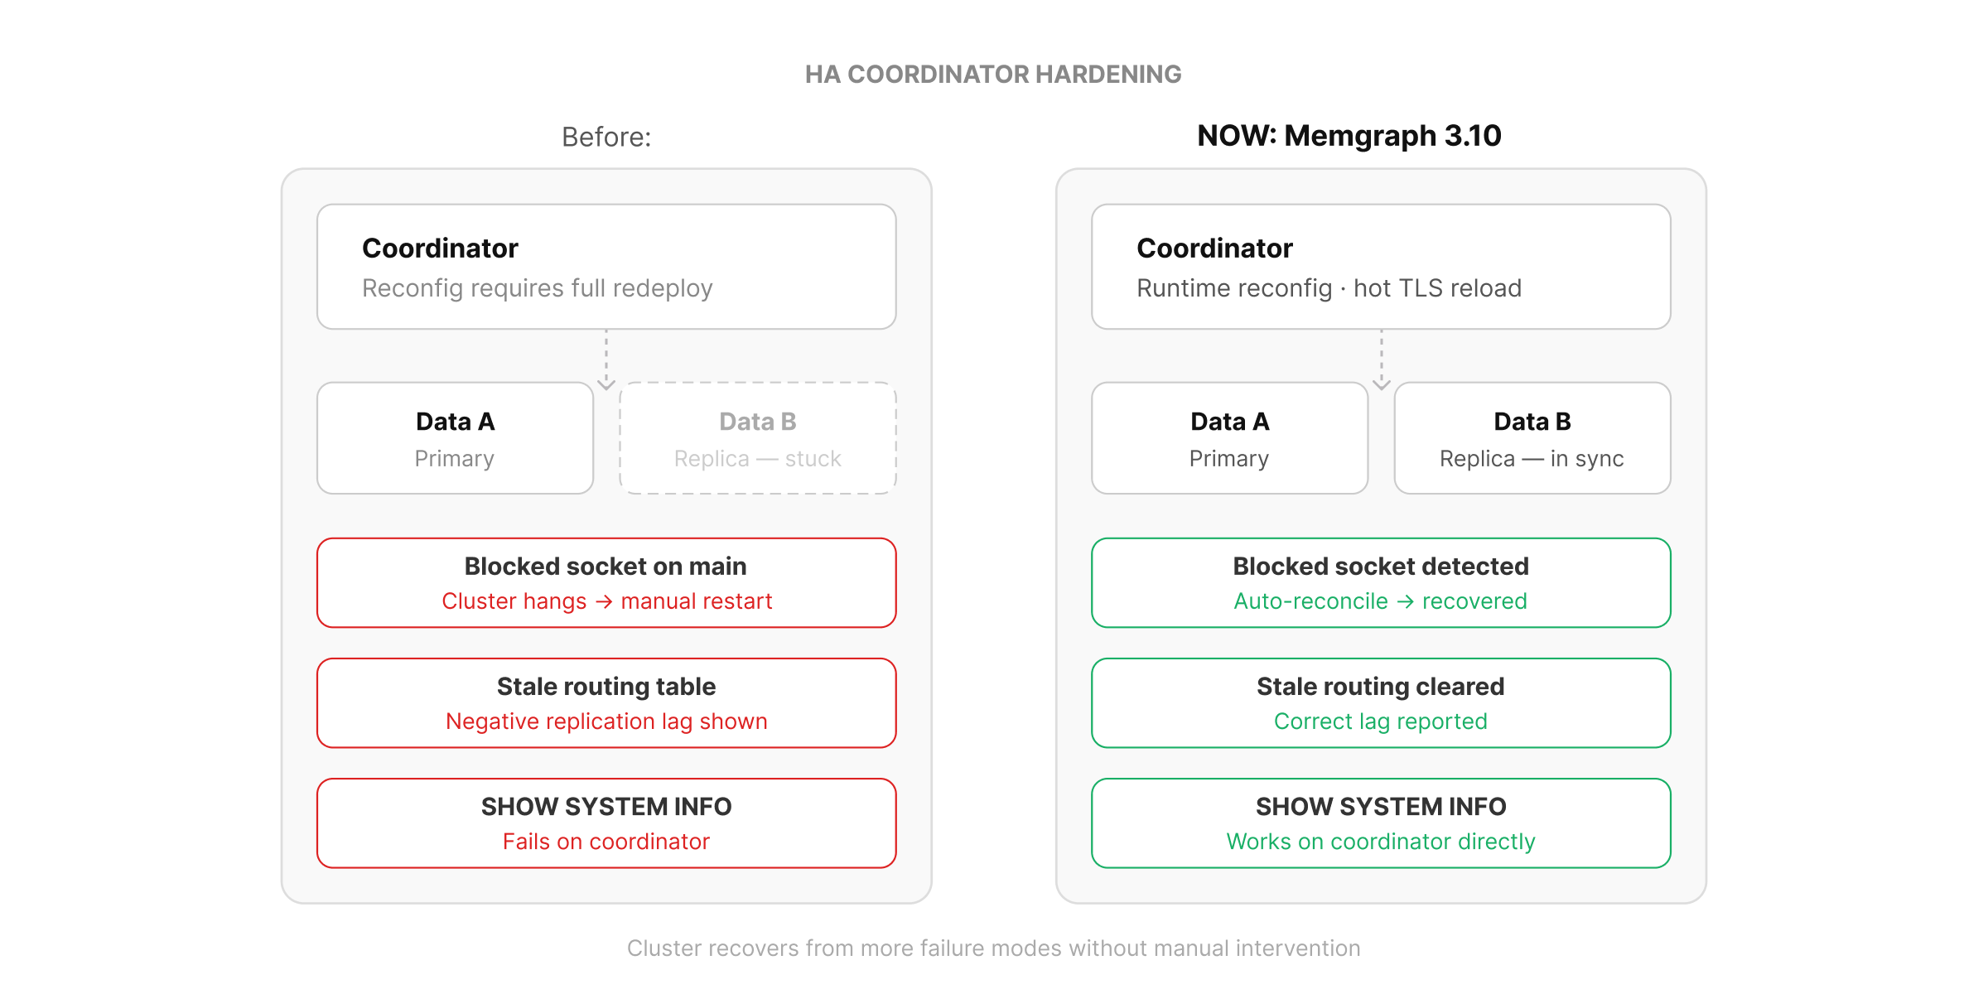The width and height of the screenshot is (1988, 994).
Task: Click the footer caption about cluster recovery
Action: pyautogui.click(x=993, y=948)
